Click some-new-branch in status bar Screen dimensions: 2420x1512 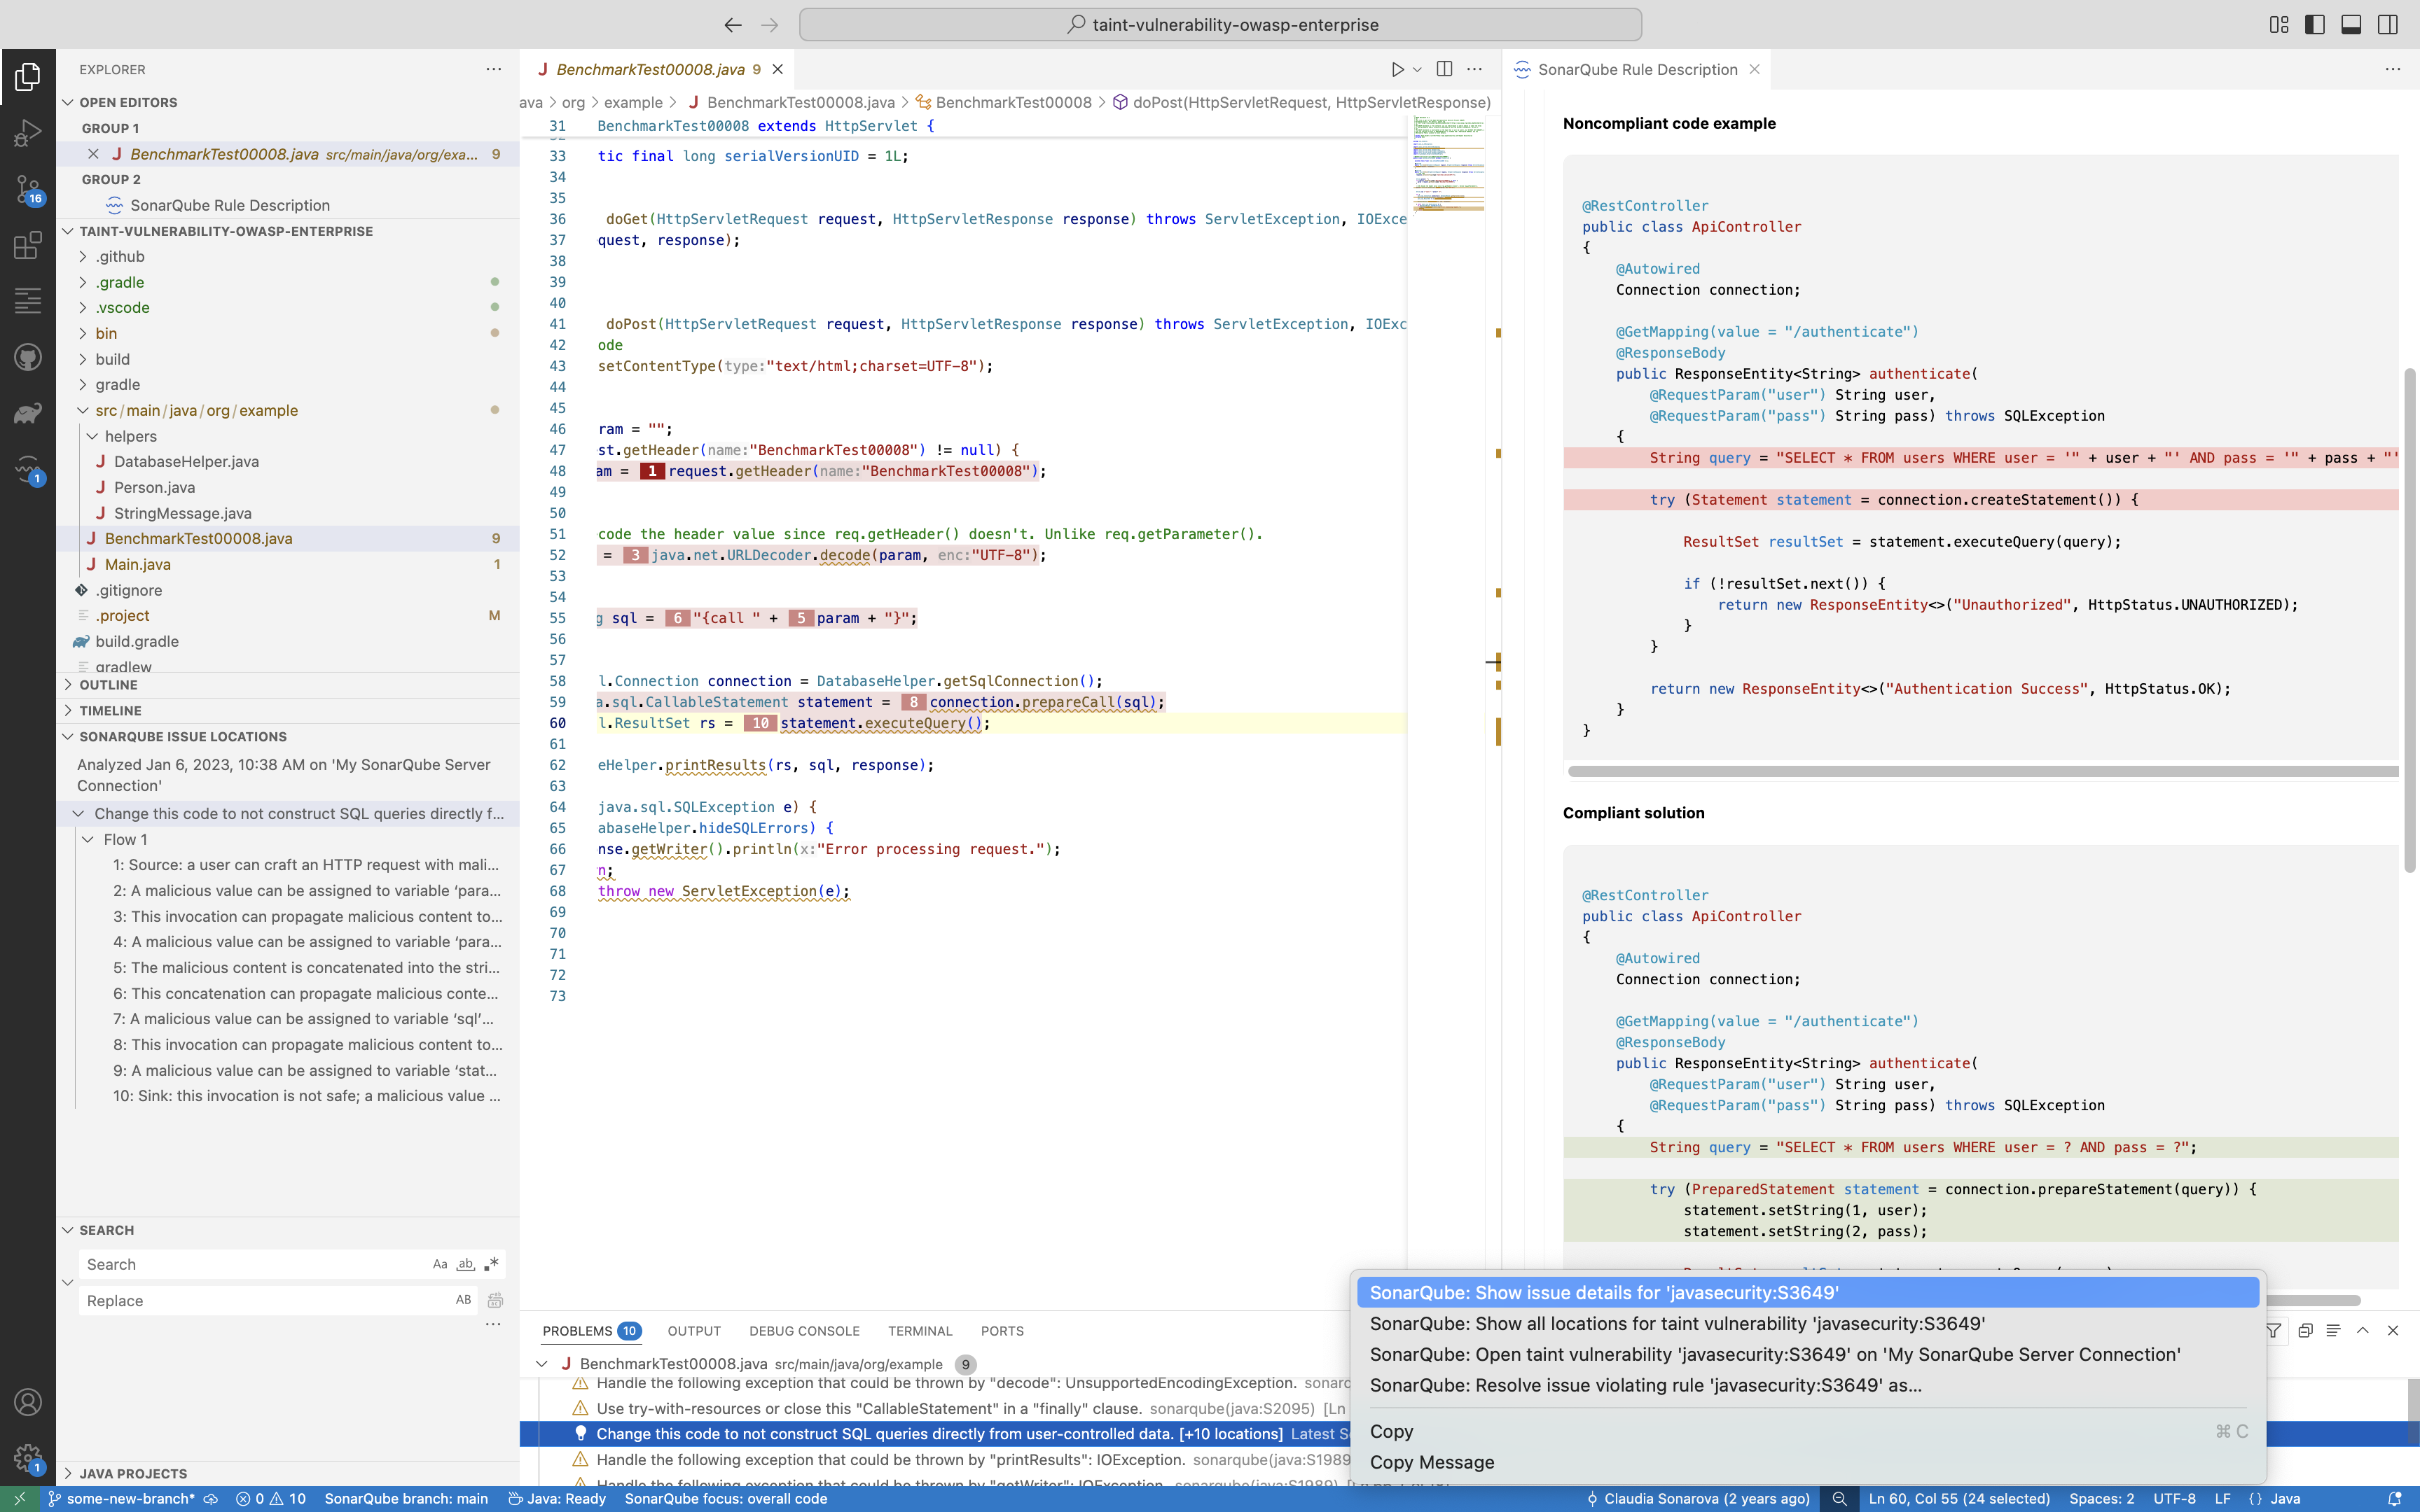coord(122,1498)
